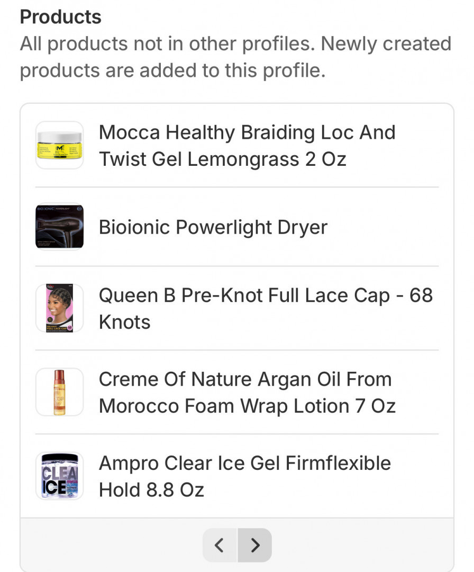Screen dimensions: 474x572
Task: Click the 'Twist Gel Lemongrass 2 Oz' line
Action: 223,159
